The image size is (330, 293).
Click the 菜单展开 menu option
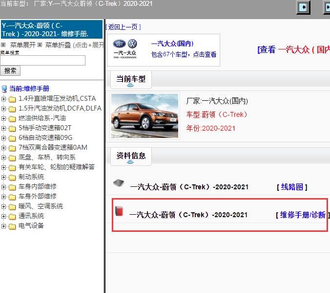click(x=23, y=45)
